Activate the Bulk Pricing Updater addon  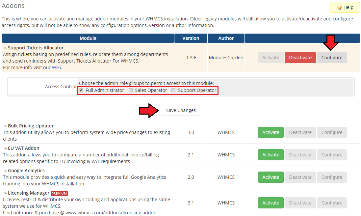point(271,132)
